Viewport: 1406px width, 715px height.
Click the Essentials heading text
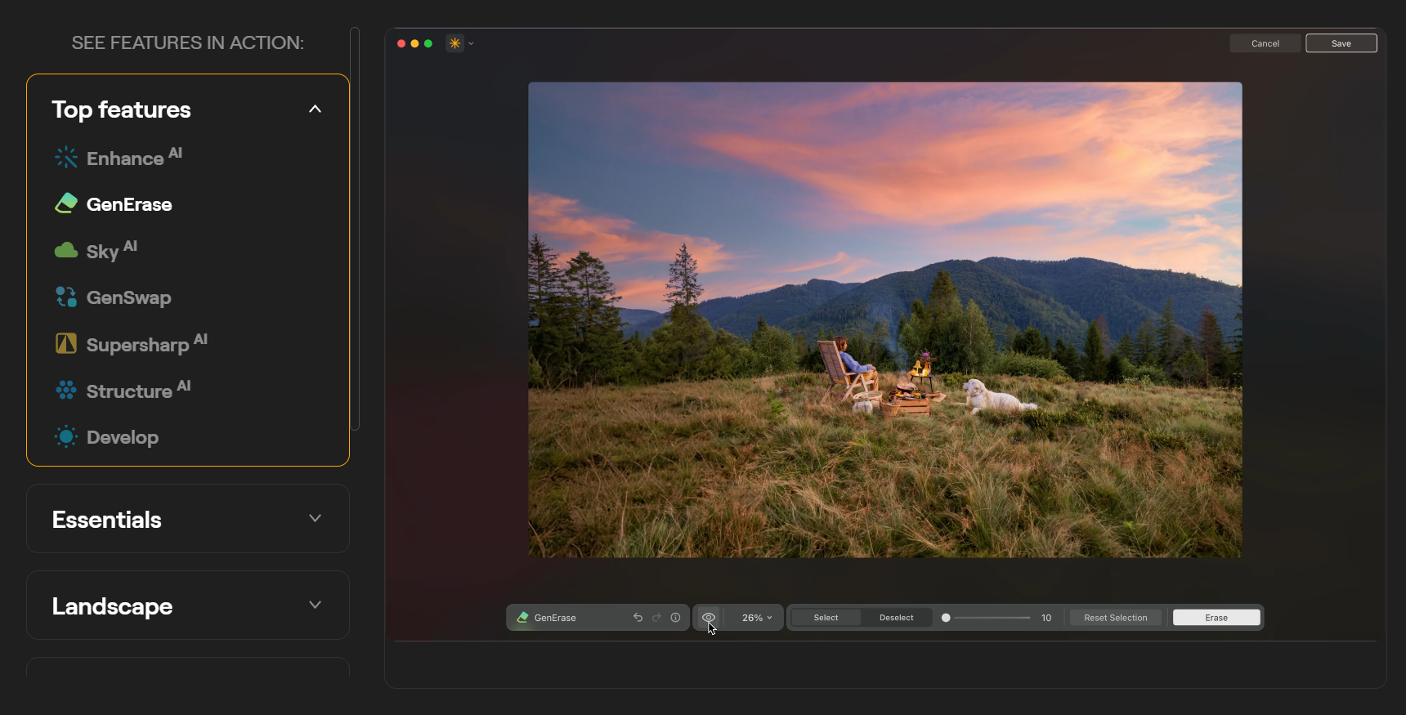[x=107, y=520]
